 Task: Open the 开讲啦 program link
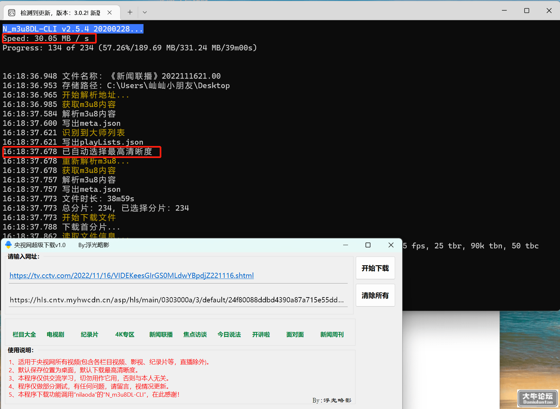[x=261, y=335]
